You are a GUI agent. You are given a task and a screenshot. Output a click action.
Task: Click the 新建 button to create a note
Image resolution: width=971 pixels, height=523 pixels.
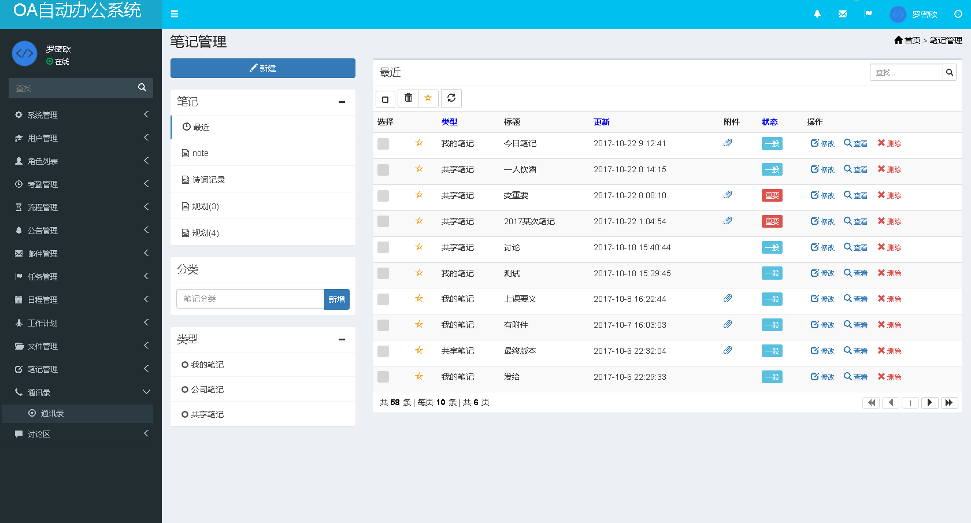point(262,68)
